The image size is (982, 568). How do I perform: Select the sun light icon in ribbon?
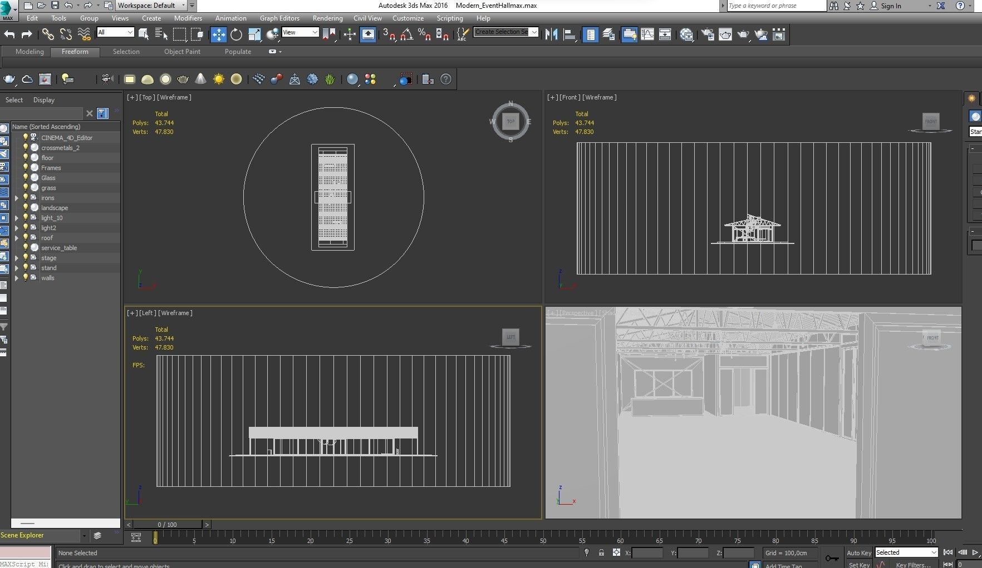pyautogui.click(x=219, y=79)
